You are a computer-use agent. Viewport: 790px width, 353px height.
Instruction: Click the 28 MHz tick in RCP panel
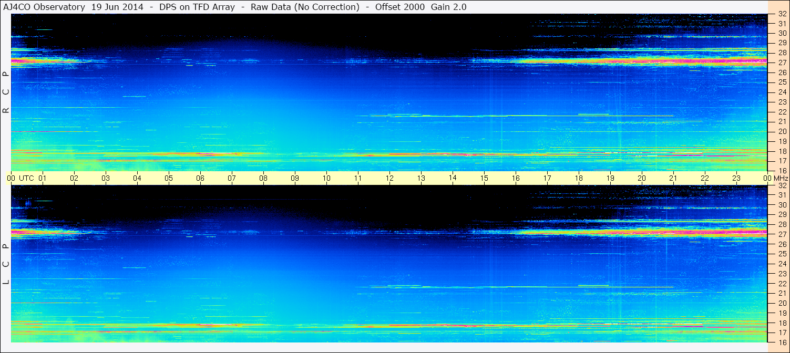coord(782,53)
